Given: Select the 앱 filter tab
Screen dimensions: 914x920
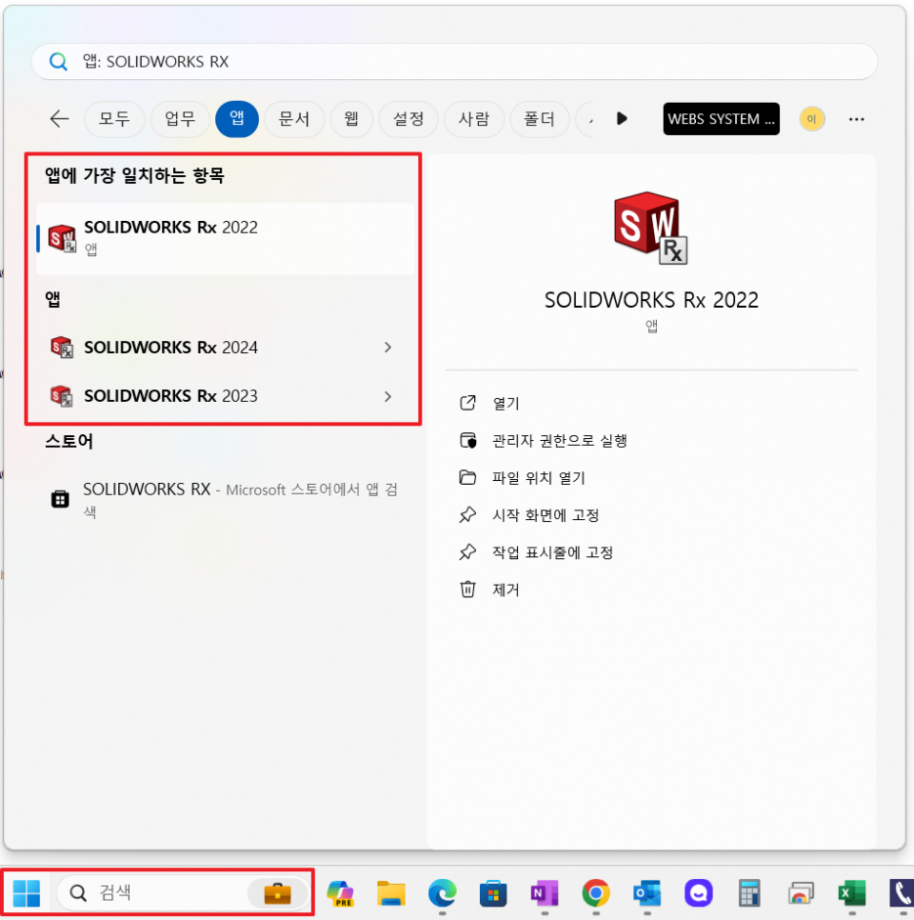Looking at the screenshot, I should 237,119.
